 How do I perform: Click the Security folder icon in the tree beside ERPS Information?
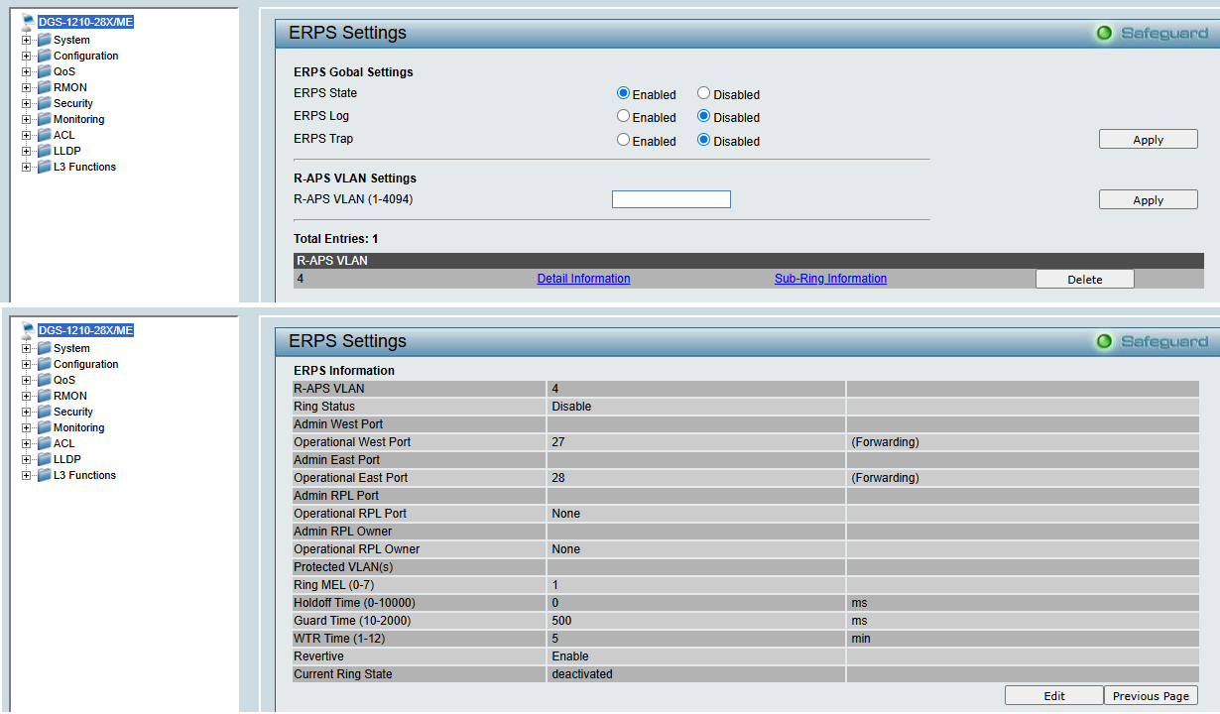pos(45,412)
